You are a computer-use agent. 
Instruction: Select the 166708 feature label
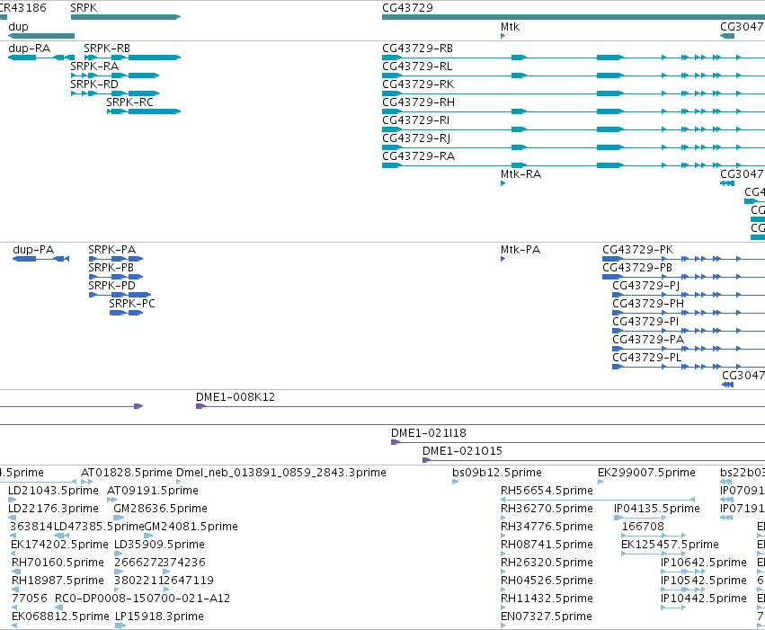[x=643, y=527]
